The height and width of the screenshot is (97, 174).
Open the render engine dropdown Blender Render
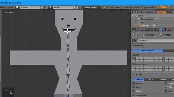coord(92,8)
